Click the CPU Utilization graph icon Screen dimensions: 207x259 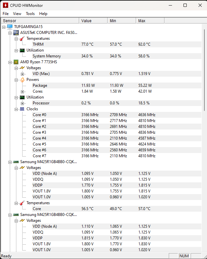pyautogui.click(x=22, y=97)
